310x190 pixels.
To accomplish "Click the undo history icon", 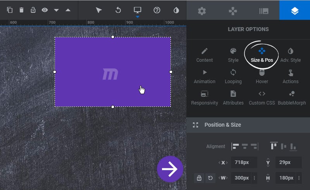I will click(118, 10).
